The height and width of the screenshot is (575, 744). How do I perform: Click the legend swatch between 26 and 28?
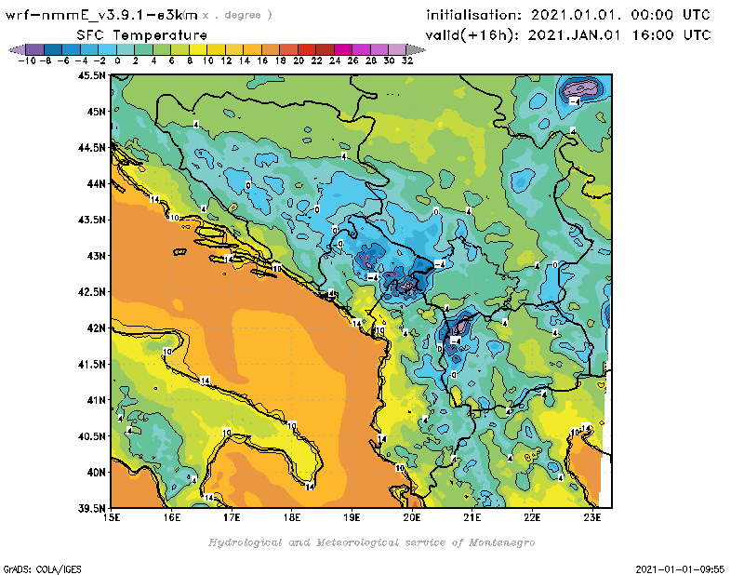coord(361,49)
